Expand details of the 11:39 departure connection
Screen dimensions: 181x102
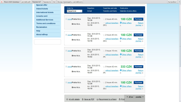pos(66,35)
